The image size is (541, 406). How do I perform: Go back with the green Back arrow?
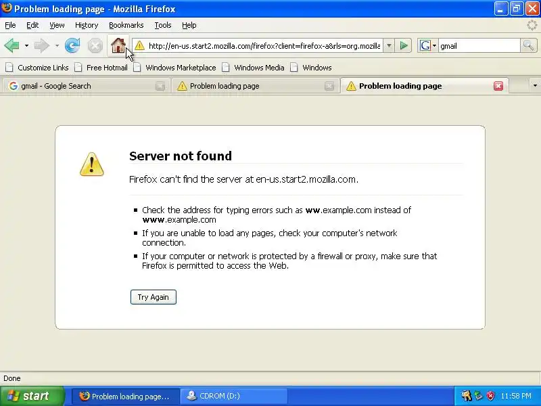click(11, 45)
